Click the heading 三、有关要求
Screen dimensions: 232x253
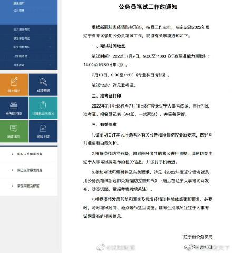104,124
